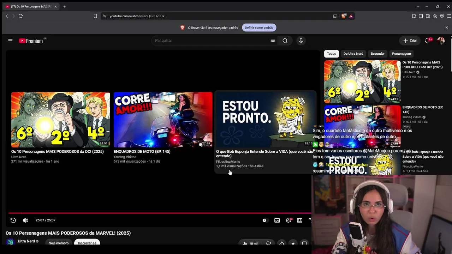Open player settings gear
This screenshot has width=452, height=254.
pyautogui.click(x=289, y=220)
